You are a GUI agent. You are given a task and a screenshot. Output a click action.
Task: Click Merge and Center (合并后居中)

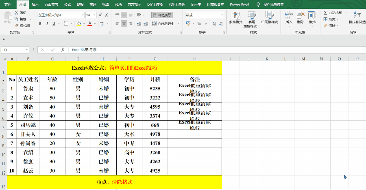(x=163, y=23)
